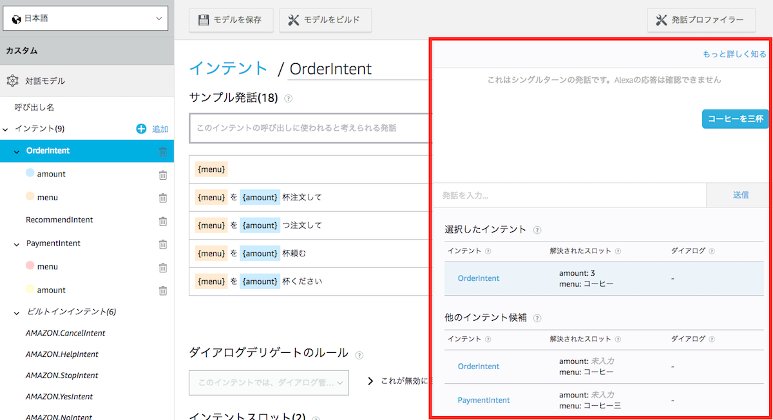Click help icon next to 選択したインテント

click(x=537, y=230)
